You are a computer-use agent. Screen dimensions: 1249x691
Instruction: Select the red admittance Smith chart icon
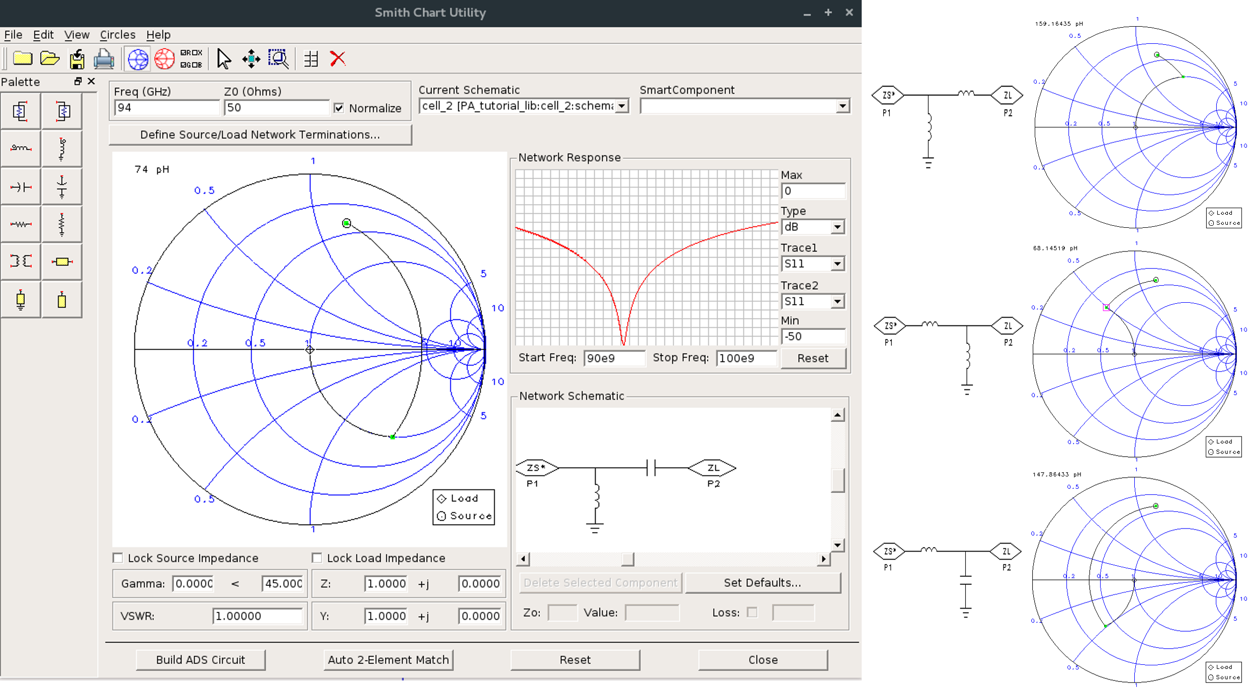point(164,59)
